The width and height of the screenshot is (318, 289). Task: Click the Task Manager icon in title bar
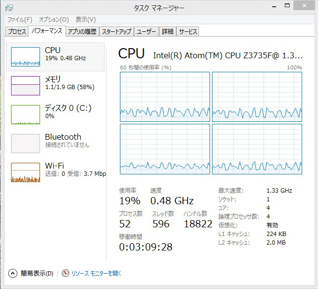point(9,7)
